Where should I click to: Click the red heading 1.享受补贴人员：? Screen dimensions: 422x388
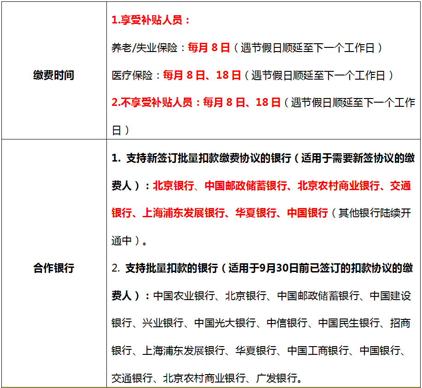[151, 20]
